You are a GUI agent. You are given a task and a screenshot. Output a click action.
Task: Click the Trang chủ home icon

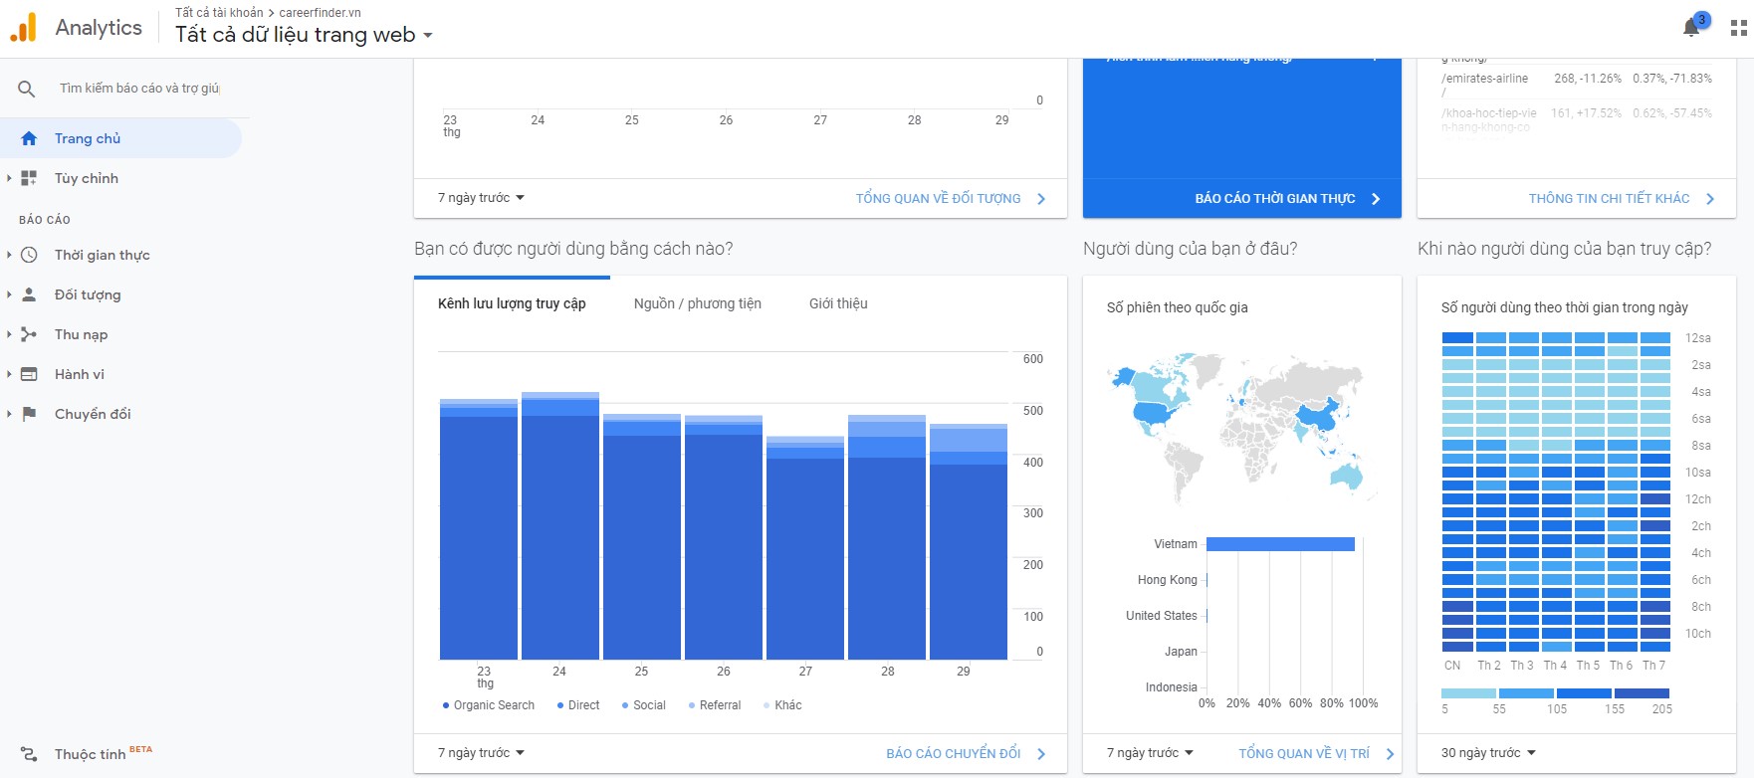(29, 138)
